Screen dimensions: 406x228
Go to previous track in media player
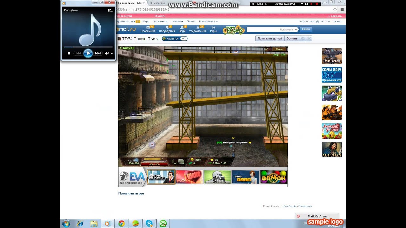(78, 53)
